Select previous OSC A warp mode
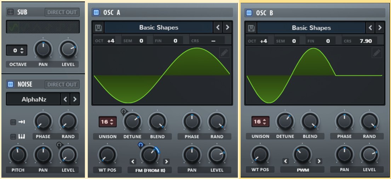 click(x=133, y=162)
